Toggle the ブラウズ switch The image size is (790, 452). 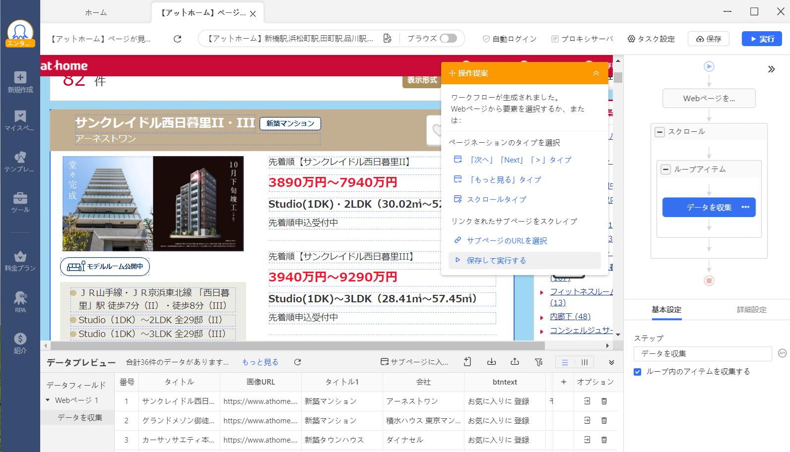[x=448, y=38]
